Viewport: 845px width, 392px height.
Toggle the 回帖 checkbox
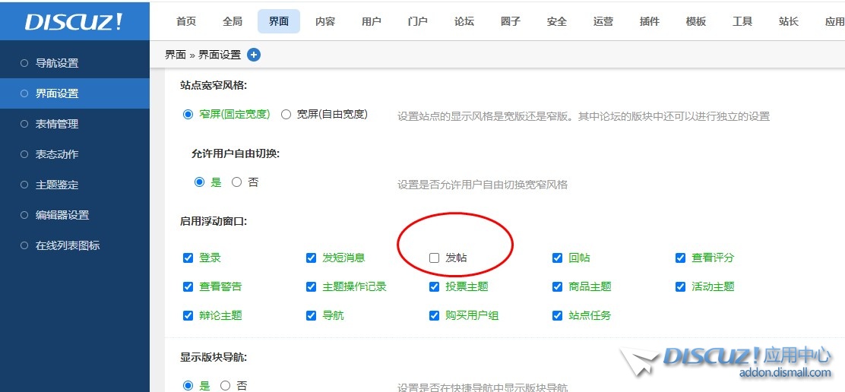click(557, 258)
